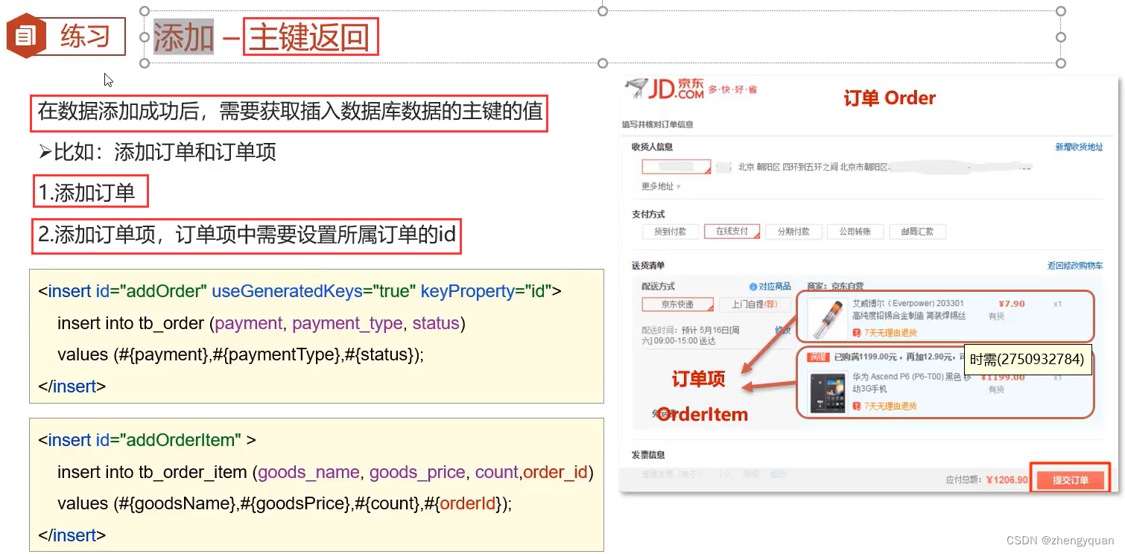The image size is (1125, 554).
Task: Click the 订单项 red label
Action: point(698,380)
